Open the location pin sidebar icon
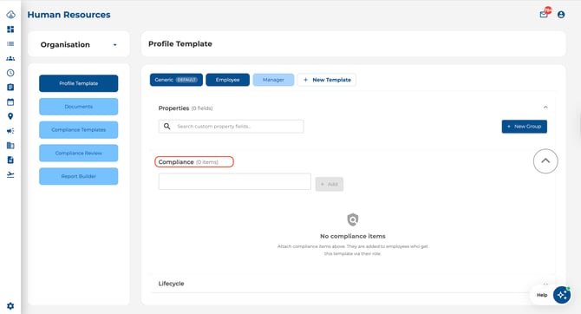Image resolution: width=581 pixels, height=314 pixels. click(x=10, y=116)
